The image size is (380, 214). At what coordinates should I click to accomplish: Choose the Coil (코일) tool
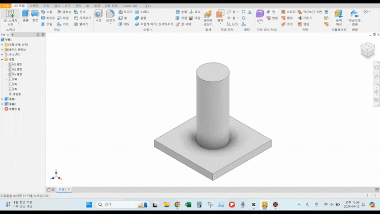coord(47,24)
